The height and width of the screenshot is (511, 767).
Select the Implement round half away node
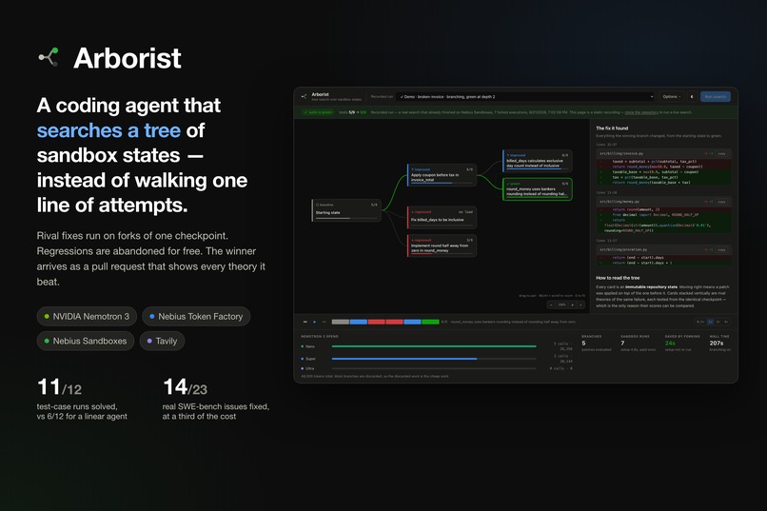pos(442,246)
